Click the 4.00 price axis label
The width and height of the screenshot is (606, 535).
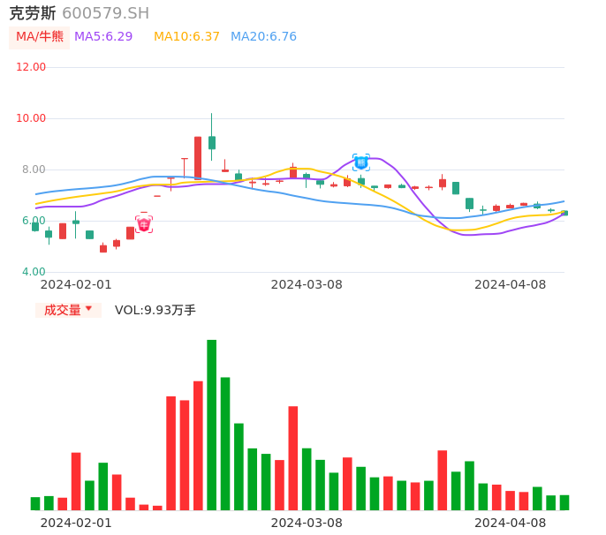tap(34, 272)
